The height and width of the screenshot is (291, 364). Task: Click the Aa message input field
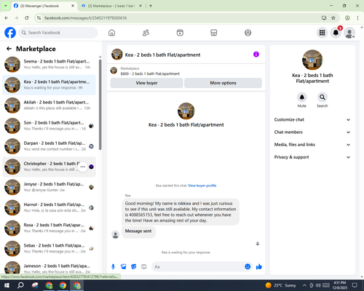click(198, 267)
